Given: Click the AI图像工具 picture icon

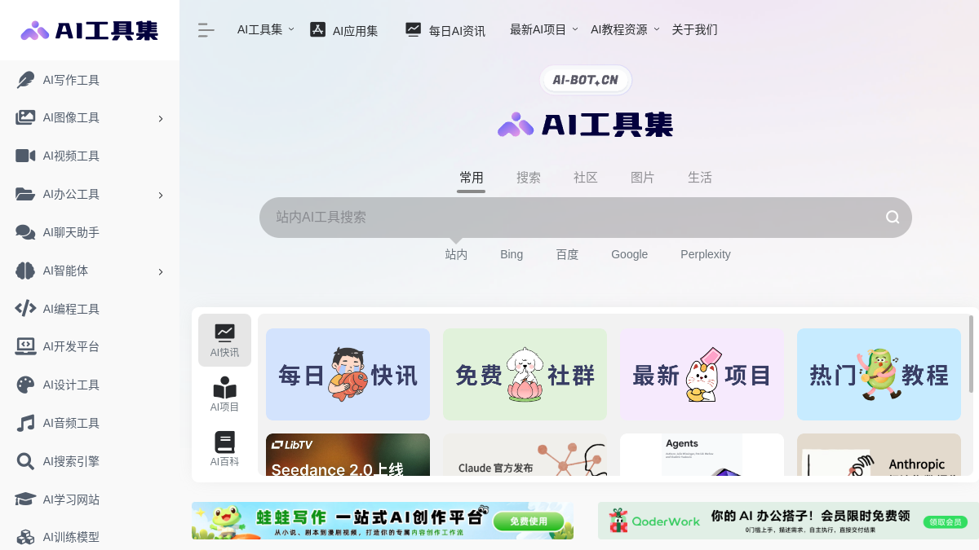Looking at the screenshot, I should point(25,117).
